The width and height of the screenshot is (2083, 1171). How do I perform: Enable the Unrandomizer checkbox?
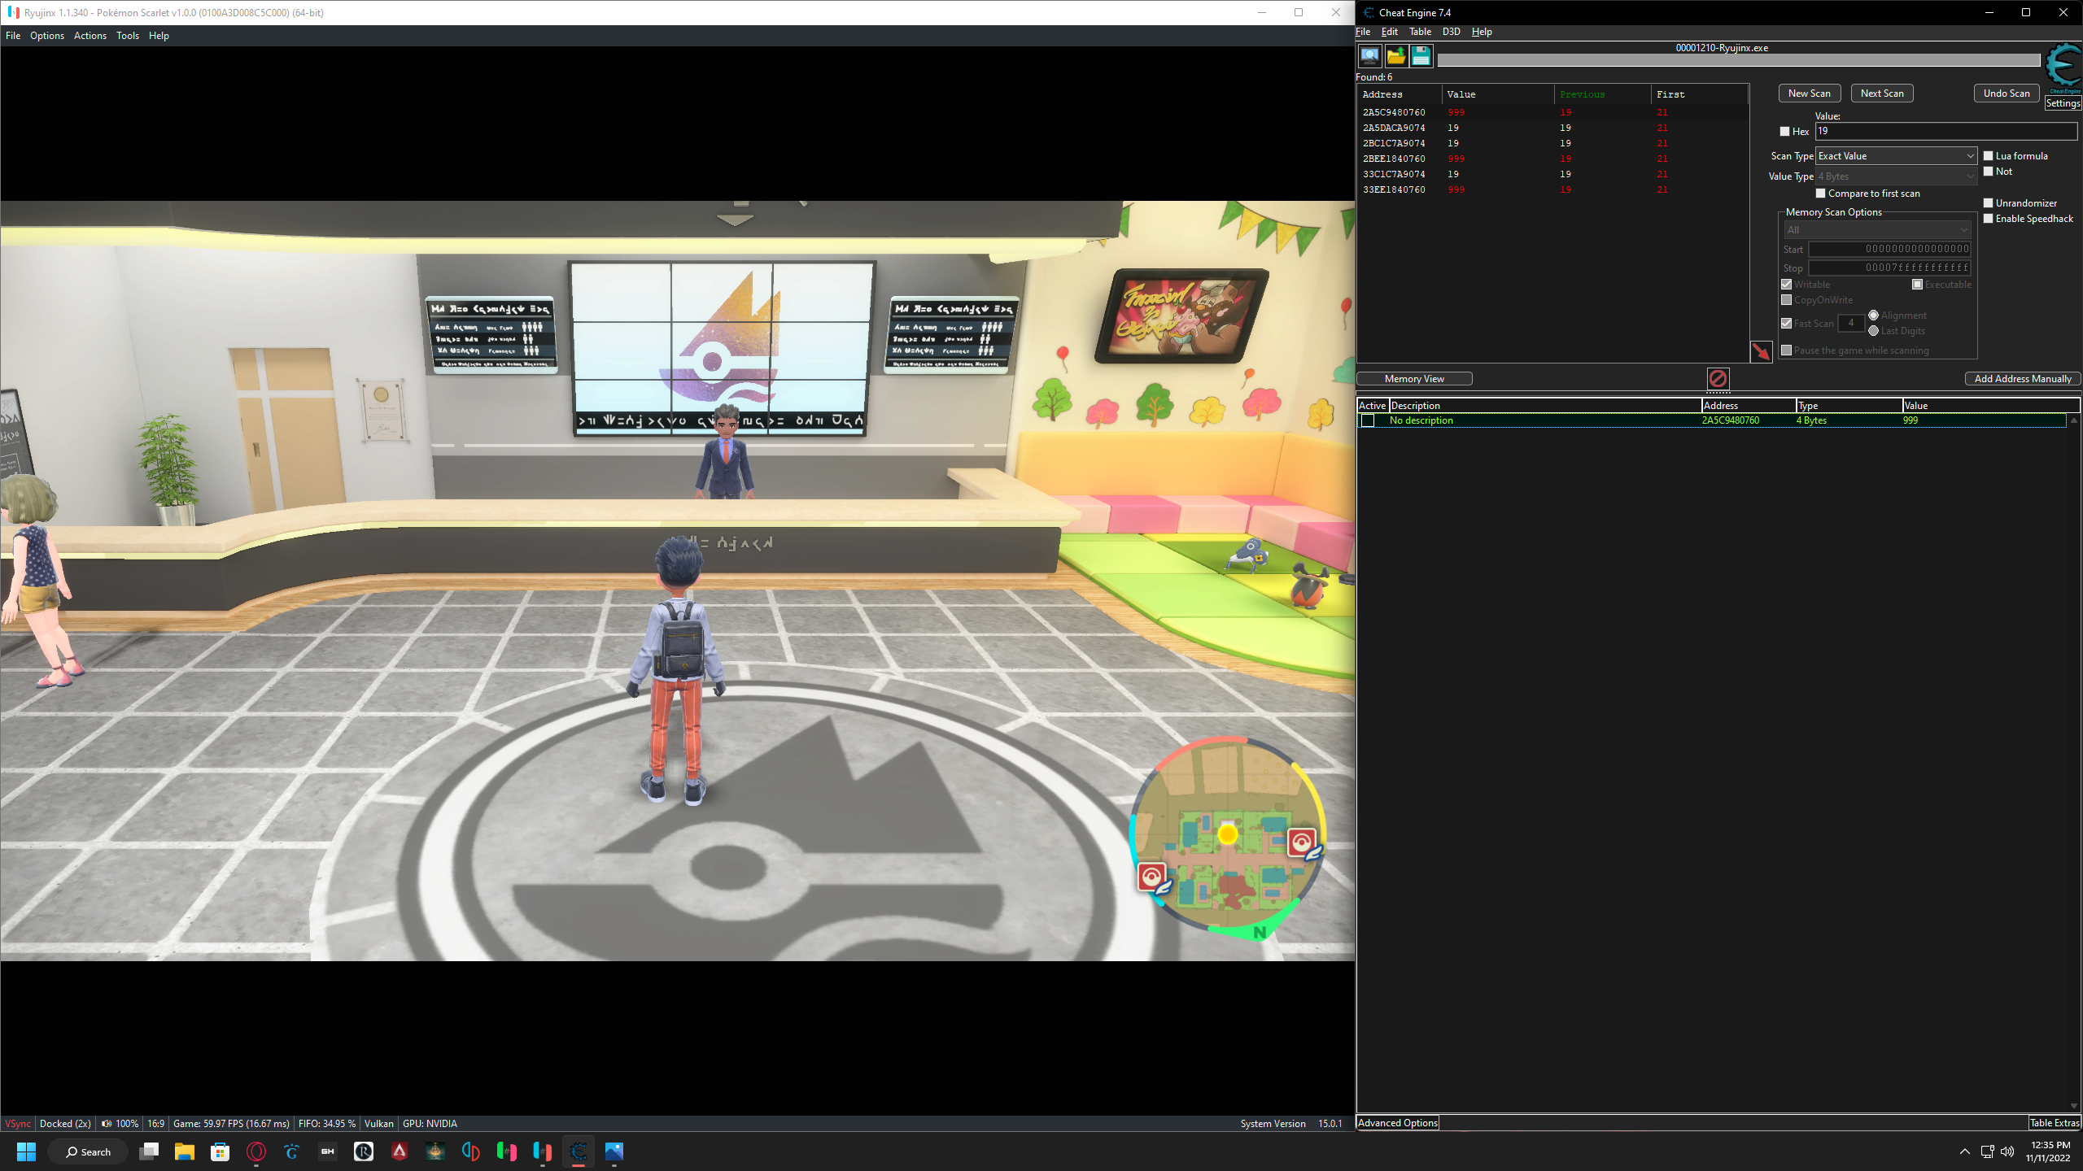[x=1988, y=203]
